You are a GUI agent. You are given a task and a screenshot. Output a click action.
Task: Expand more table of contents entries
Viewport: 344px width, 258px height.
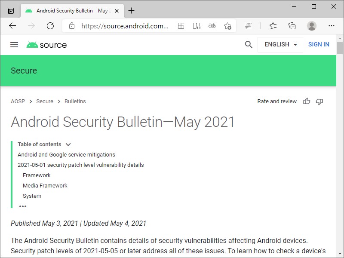23,206
